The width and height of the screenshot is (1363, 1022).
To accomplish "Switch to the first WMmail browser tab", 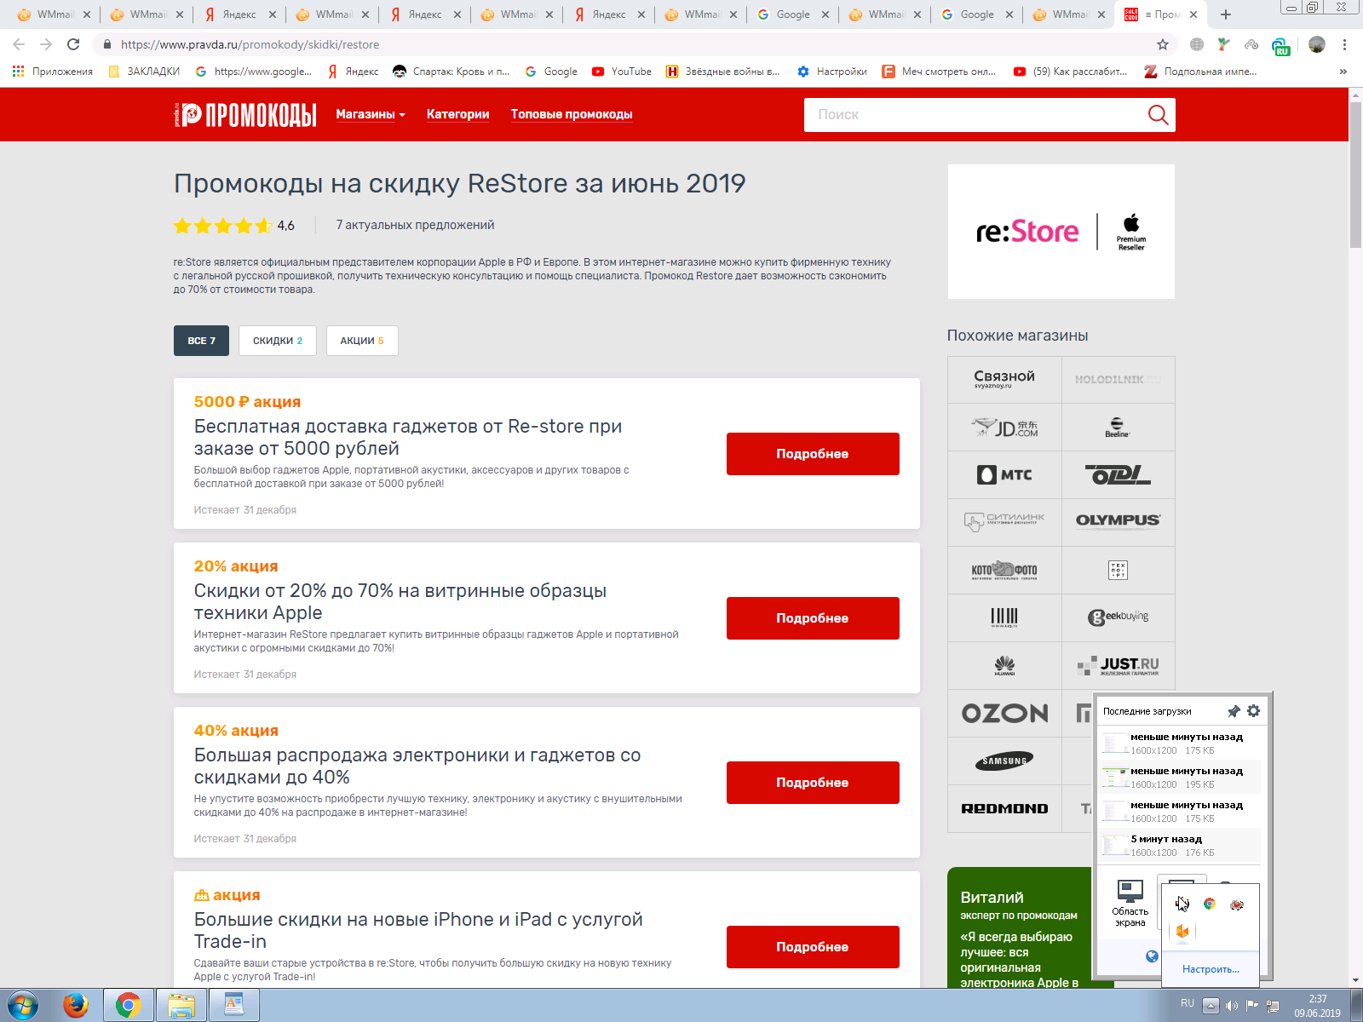I will click(x=55, y=14).
